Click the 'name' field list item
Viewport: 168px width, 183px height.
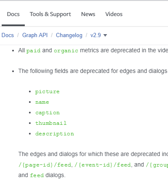click(42, 102)
